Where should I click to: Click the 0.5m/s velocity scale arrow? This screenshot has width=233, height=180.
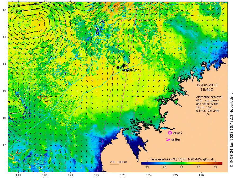(x=204, y=114)
